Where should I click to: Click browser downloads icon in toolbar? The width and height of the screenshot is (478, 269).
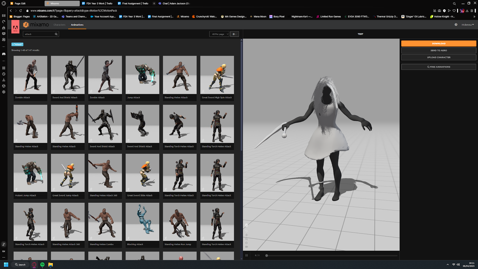(467, 10)
